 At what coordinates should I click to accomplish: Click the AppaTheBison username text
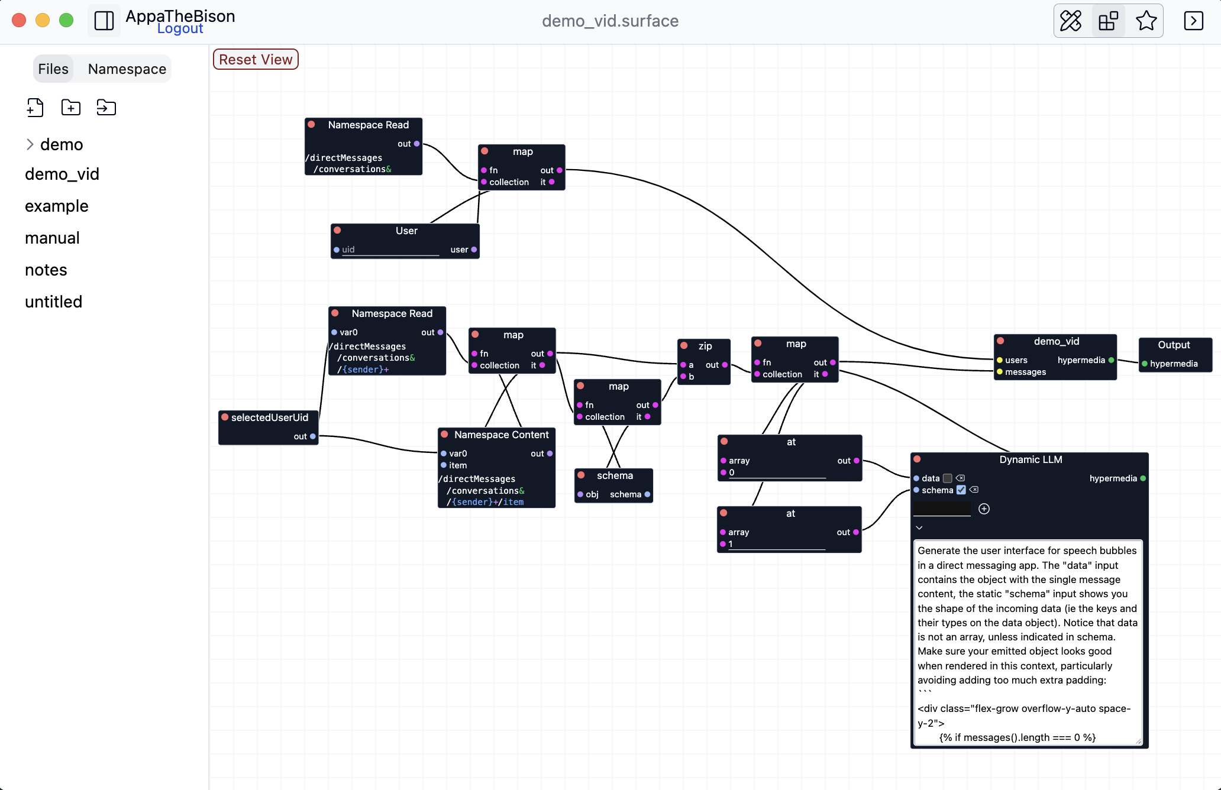tap(180, 16)
